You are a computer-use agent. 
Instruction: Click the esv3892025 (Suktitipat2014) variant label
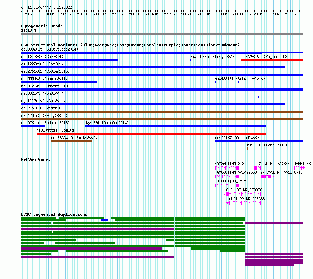50,49
